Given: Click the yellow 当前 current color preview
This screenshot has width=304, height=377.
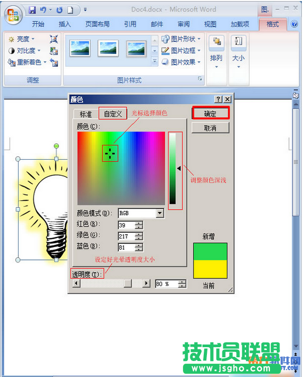Looking at the screenshot, I should coord(210,269).
